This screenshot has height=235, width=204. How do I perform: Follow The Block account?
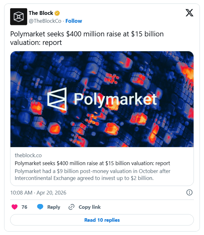coord(74,21)
